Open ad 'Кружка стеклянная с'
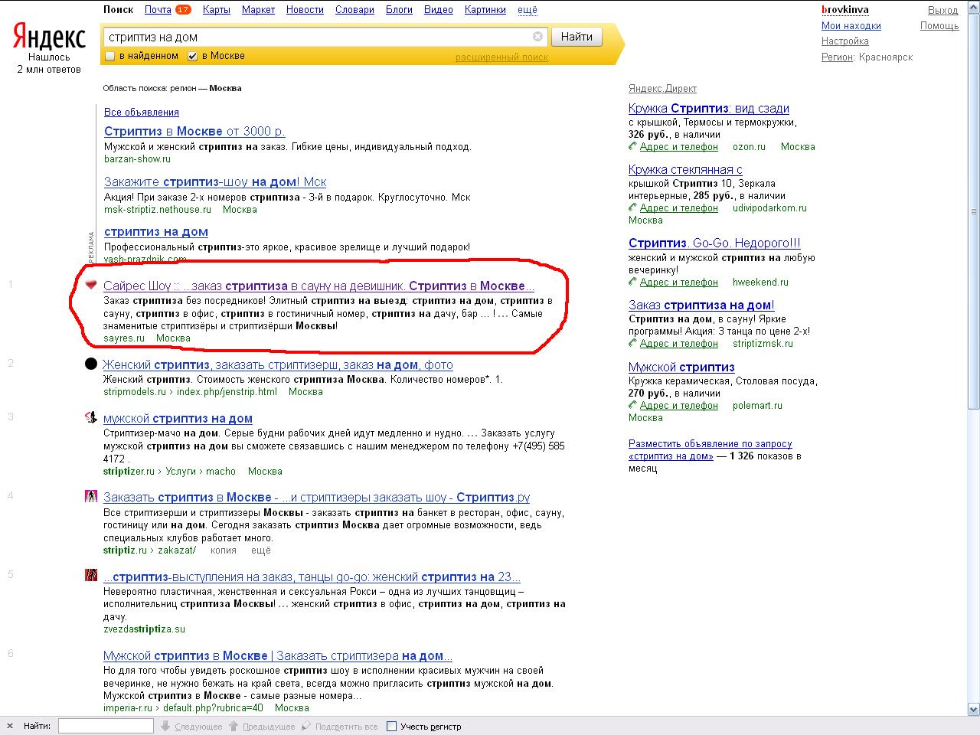Viewport: 980px width, 735px height. 685,170
